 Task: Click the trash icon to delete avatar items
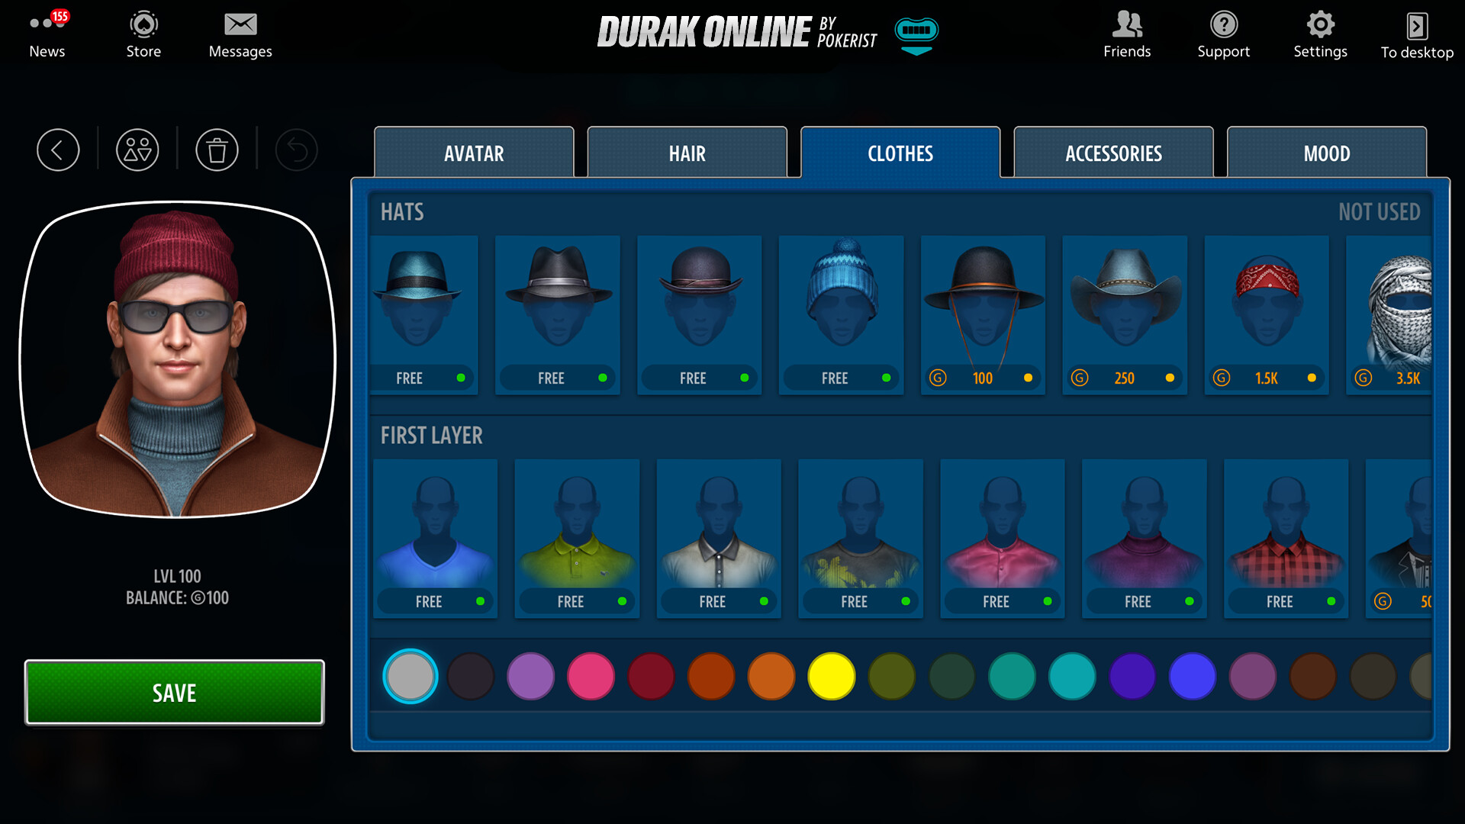[217, 150]
